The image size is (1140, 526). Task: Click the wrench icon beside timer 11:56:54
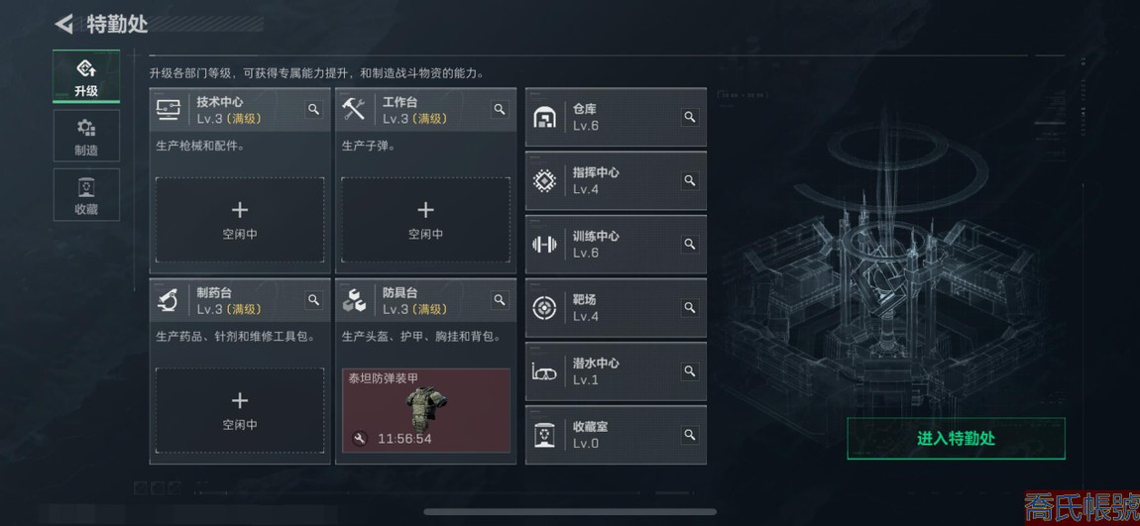click(360, 439)
